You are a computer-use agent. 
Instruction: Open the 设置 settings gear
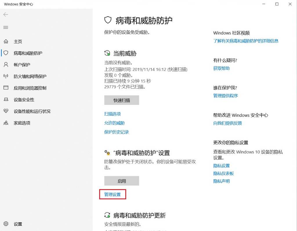17,224
